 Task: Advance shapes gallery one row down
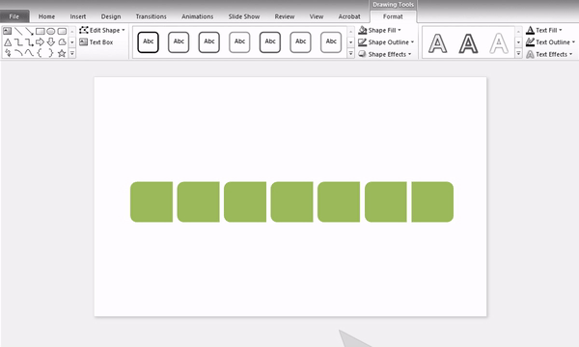click(x=72, y=42)
